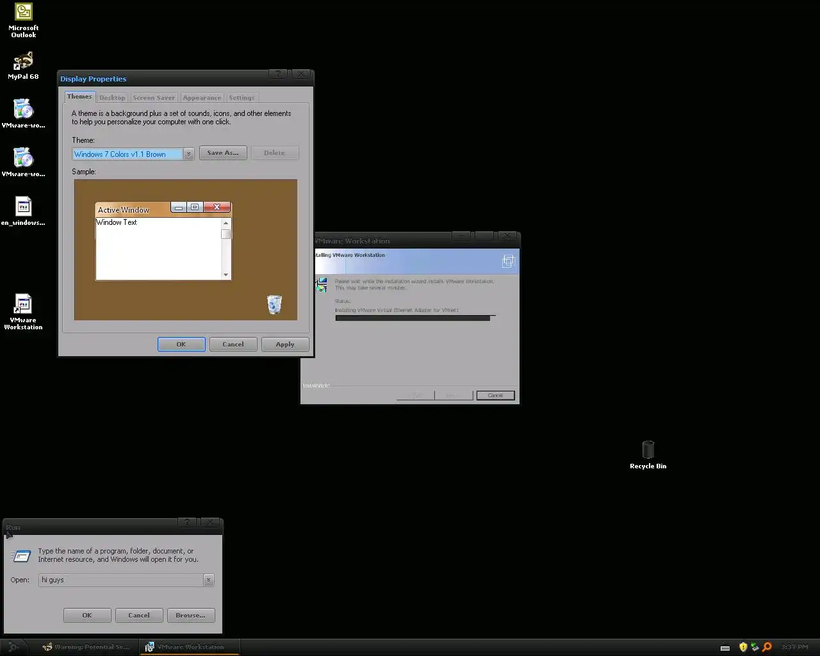Open the Microsoft Outlook desktop icon

click(24, 20)
